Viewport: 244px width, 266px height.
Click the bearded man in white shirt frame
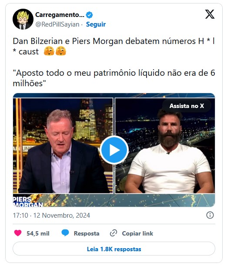coord(165,145)
